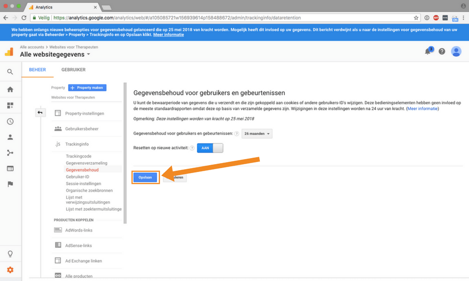Screen dimensions: 469x281
Task: Click the Property-instellingen icon
Action: click(x=58, y=113)
